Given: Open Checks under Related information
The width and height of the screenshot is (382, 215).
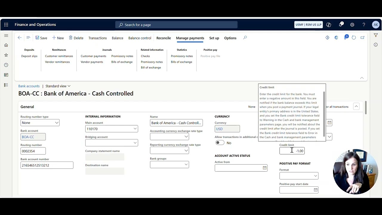Looking at the screenshot, I should click(145, 56).
